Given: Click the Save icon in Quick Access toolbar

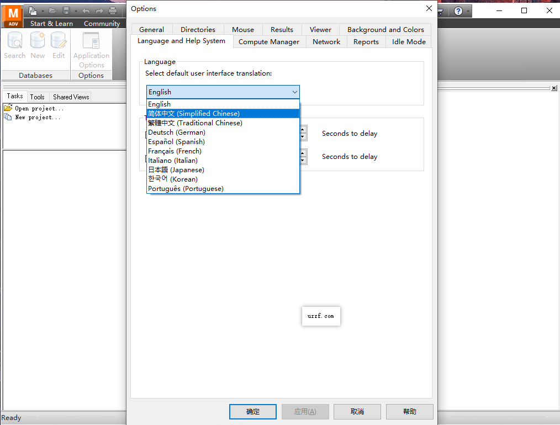Looking at the screenshot, I should pos(66,11).
